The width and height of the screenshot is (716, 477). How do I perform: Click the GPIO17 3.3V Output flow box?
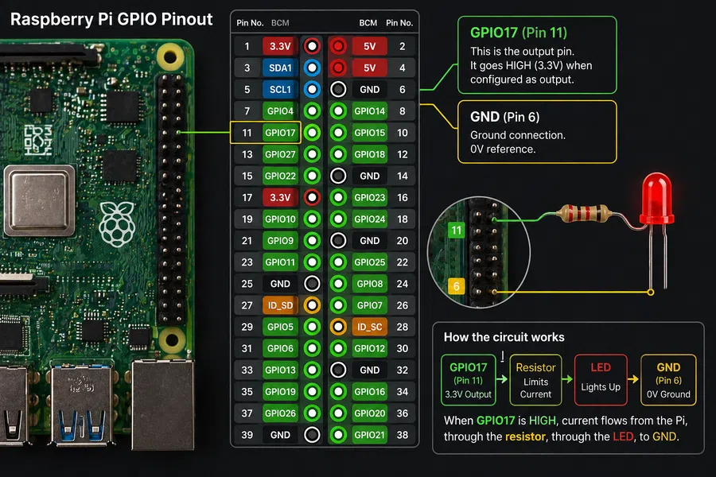(x=469, y=380)
